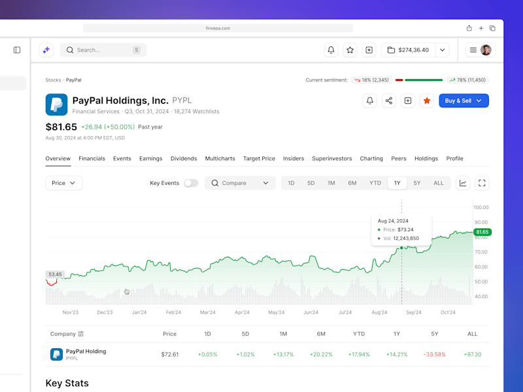Screen dimensions: 523x392
Task: Open the user profile avatar
Action: click(486, 50)
